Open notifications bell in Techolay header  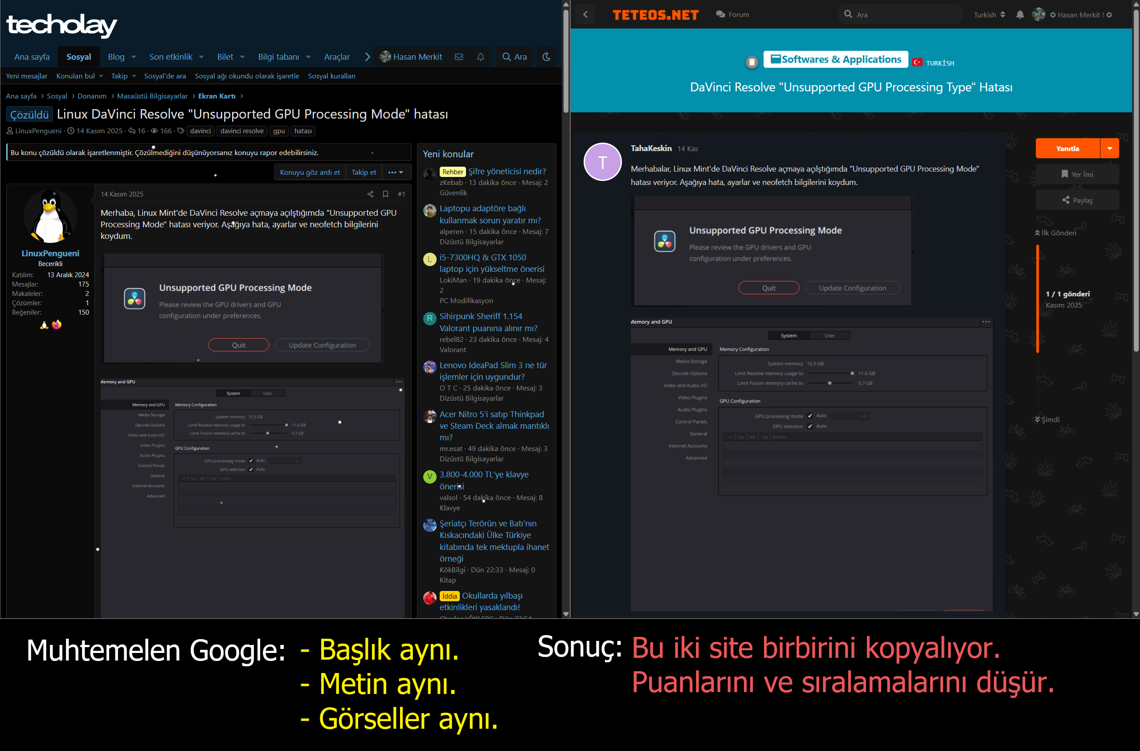[480, 57]
